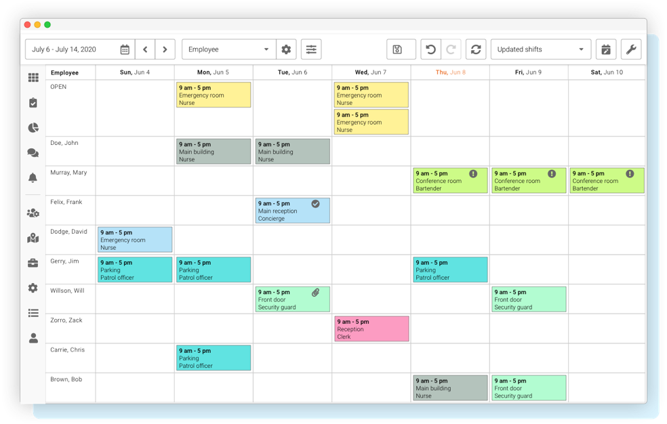Select John Doe's Tuesday Main building shift
Viewport: 667px width, 424px height.
click(293, 151)
